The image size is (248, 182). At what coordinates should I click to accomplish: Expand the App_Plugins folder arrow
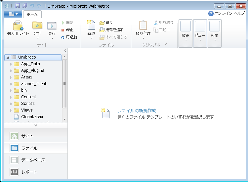tap(11, 71)
